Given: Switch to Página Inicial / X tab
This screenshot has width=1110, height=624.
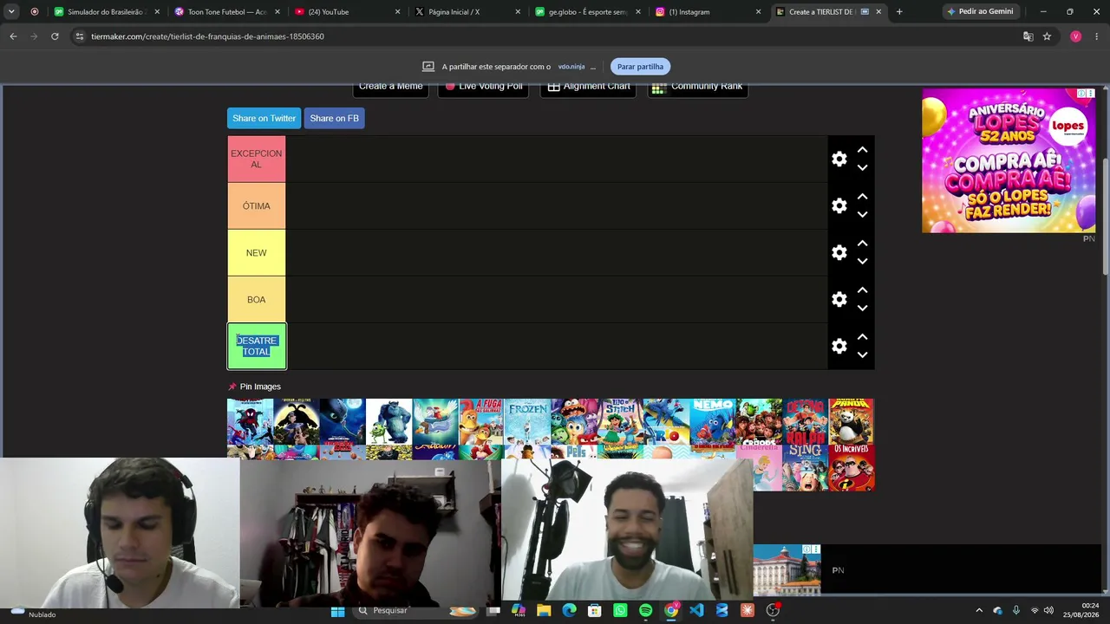Looking at the screenshot, I should pyautogui.click(x=467, y=12).
